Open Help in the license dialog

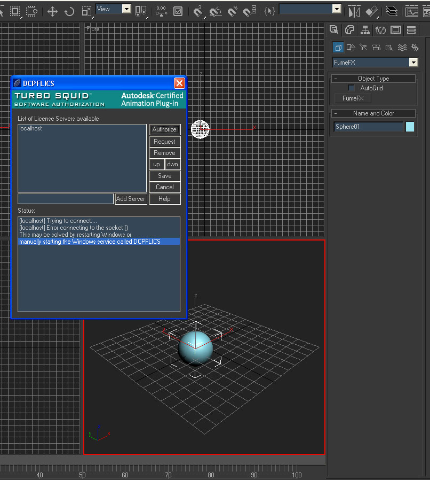click(x=165, y=199)
